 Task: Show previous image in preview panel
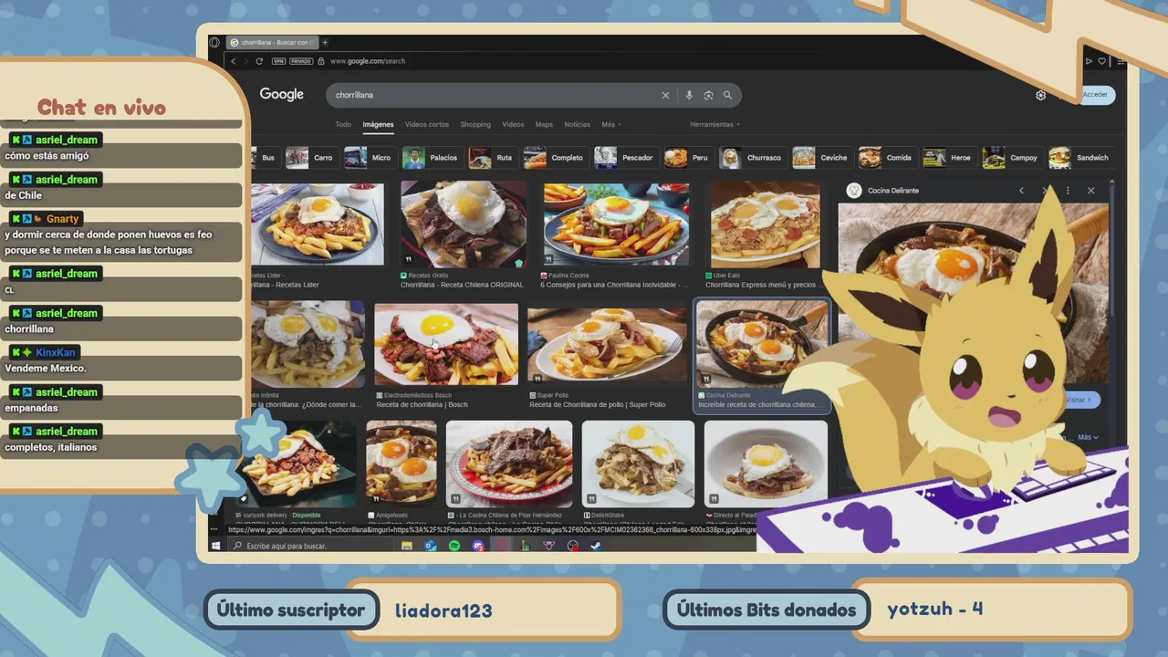click(1021, 191)
